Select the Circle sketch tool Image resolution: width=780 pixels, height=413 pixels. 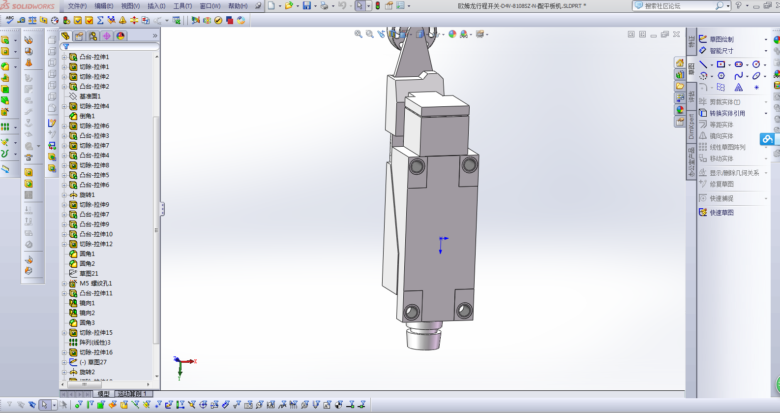coord(756,64)
